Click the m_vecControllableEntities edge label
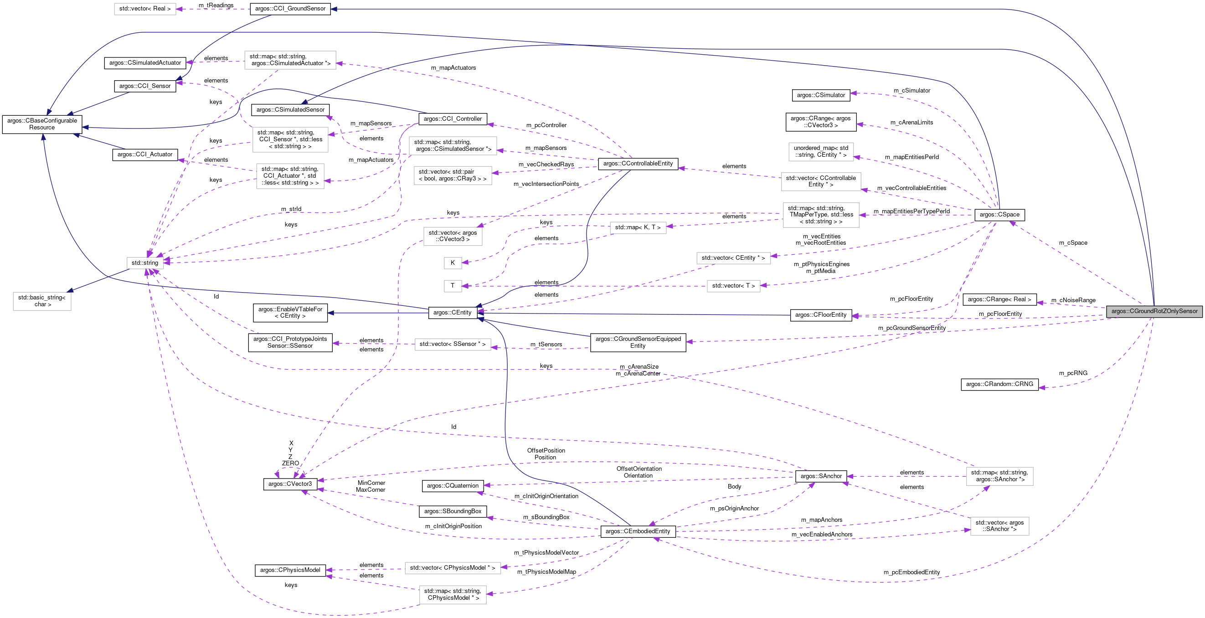 (911, 189)
